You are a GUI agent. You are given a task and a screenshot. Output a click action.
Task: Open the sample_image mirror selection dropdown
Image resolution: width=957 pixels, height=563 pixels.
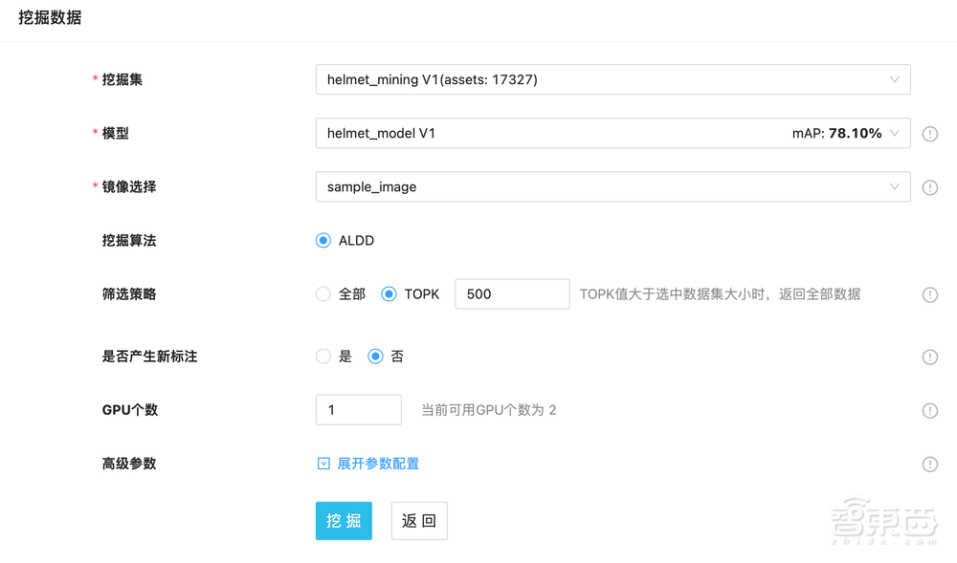612,187
